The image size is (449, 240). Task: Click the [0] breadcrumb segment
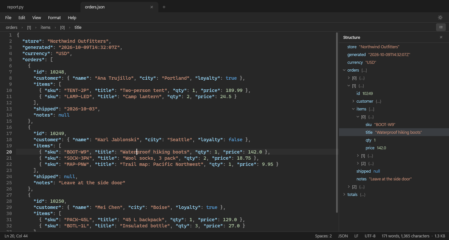[x=62, y=27]
